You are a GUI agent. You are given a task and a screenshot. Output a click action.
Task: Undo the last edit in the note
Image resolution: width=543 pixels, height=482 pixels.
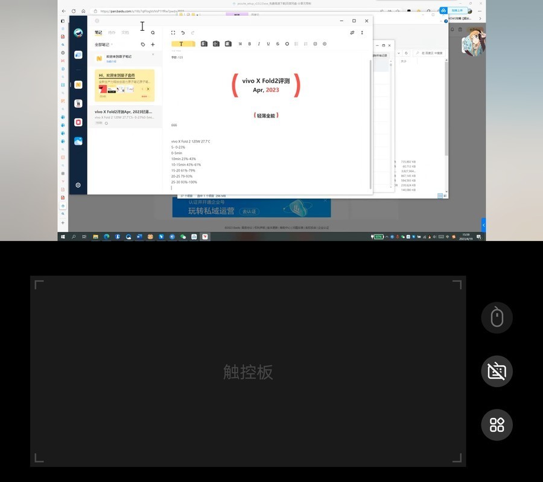[x=183, y=33]
